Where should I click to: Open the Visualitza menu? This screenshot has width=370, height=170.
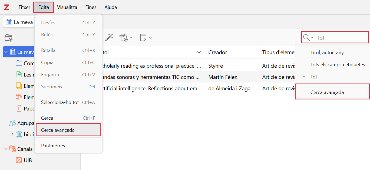(x=67, y=7)
